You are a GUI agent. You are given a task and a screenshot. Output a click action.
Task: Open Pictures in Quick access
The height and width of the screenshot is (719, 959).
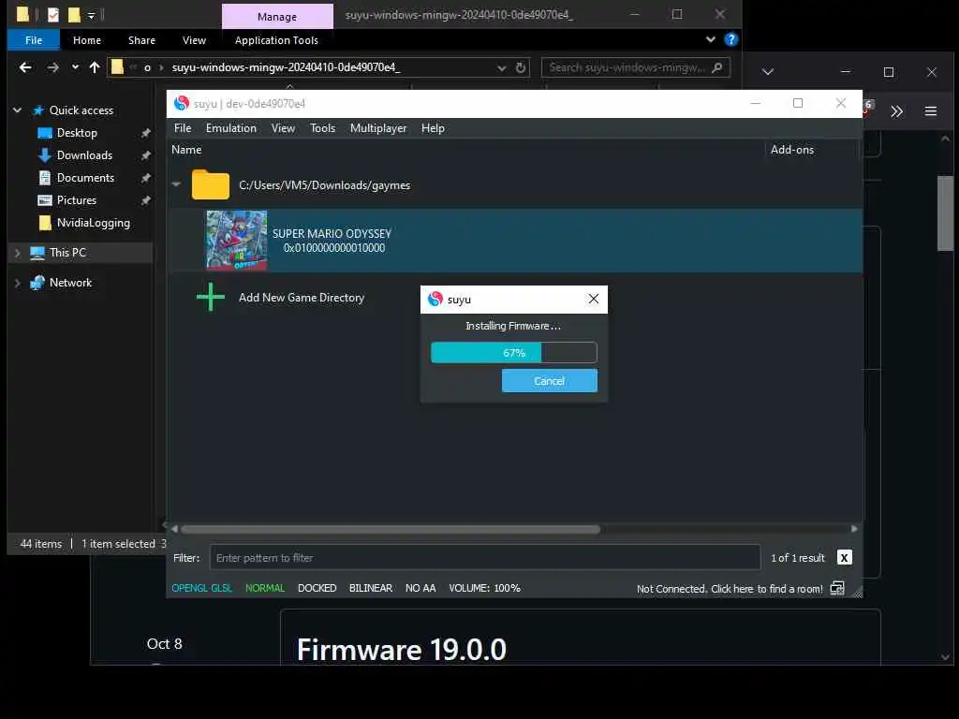point(77,200)
